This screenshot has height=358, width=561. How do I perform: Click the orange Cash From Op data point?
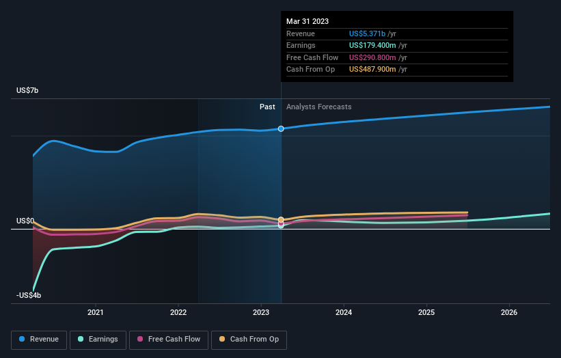[x=281, y=219]
